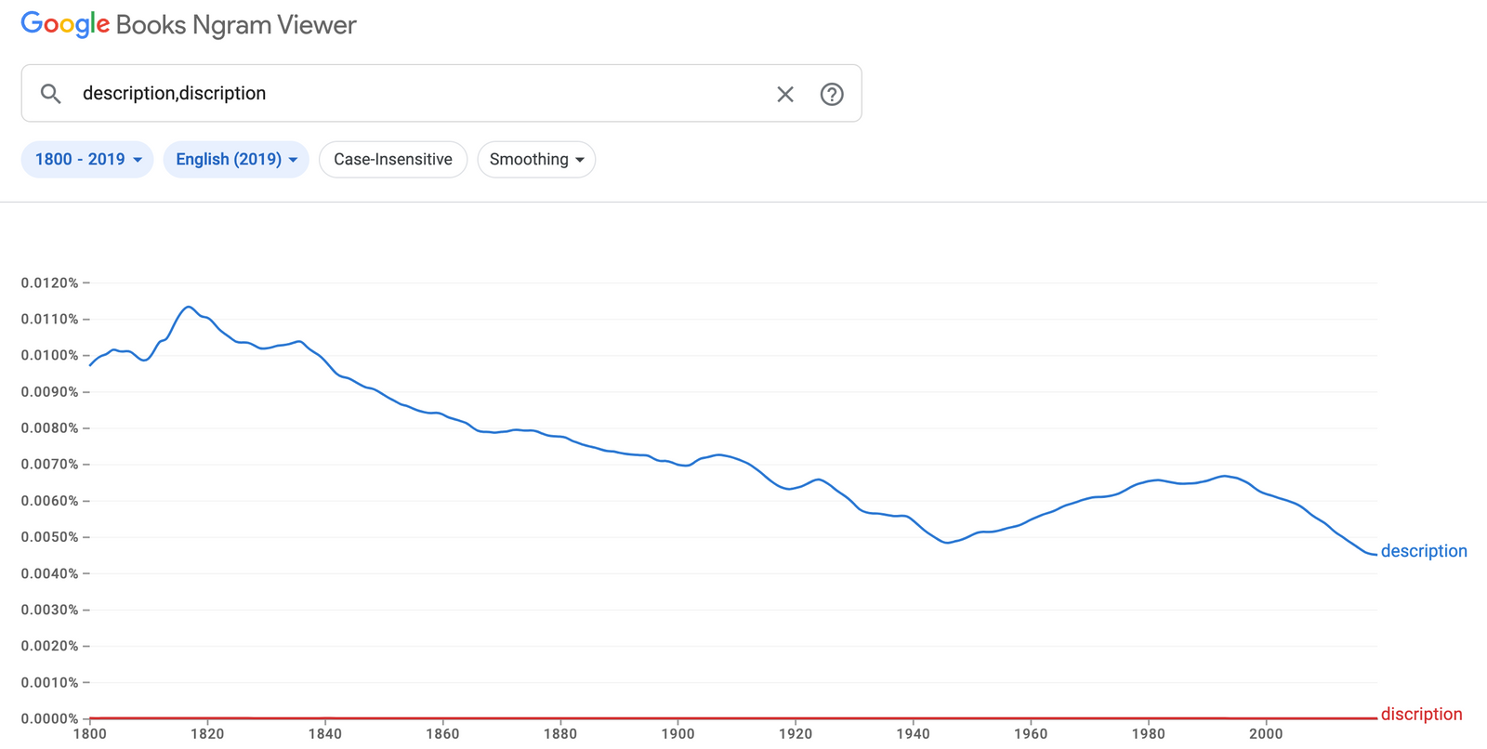Click the red discription series label

tap(1421, 714)
